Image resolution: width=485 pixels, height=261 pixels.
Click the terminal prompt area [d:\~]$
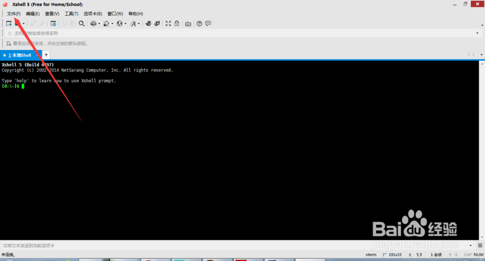11,86
